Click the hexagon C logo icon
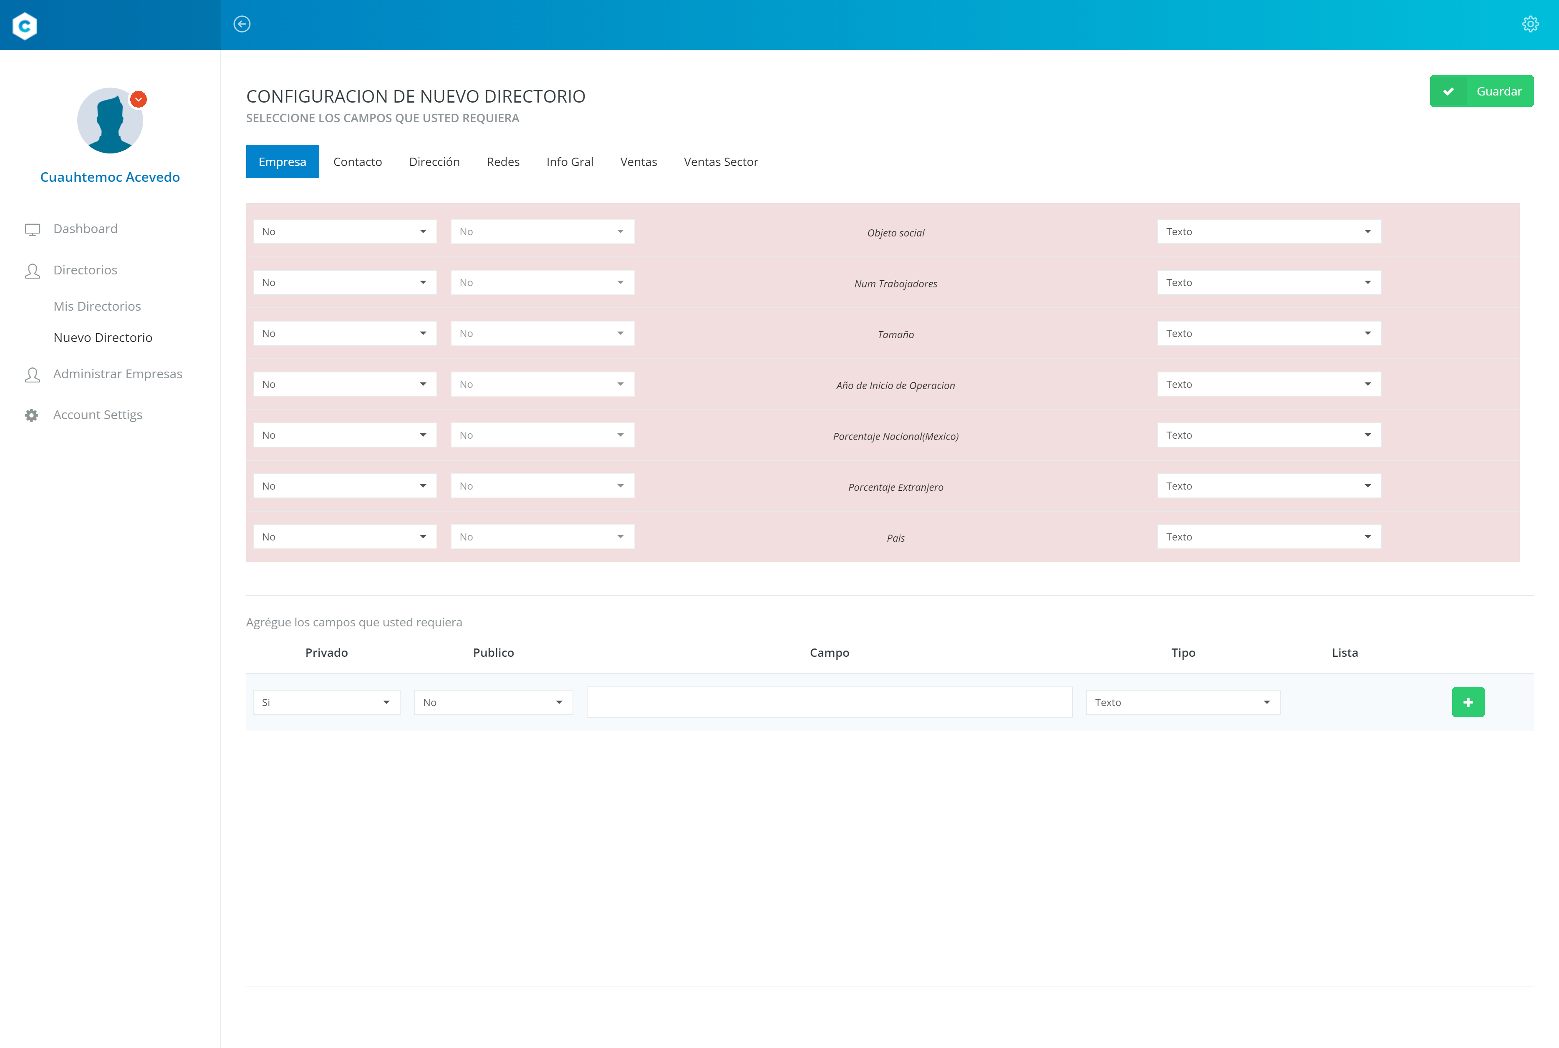The image size is (1559, 1048). click(25, 25)
